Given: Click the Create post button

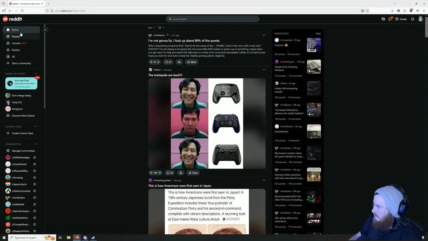Looking at the screenshot, I should (401, 19).
